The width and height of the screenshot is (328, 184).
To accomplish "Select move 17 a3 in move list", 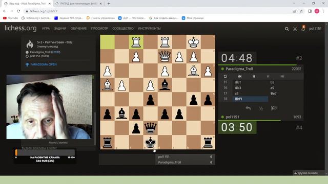I will pos(251,94).
